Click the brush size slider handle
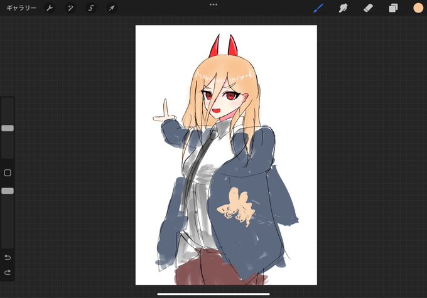This screenshot has width=427, height=298. coord(8,128)
